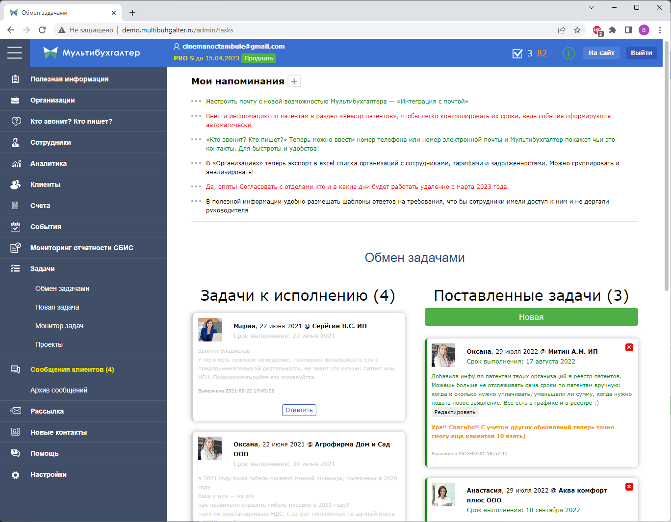Click the Настройки gear icon
Image resolution: width=671 pixels, height=522 pixels.
(x=16, y=474)
